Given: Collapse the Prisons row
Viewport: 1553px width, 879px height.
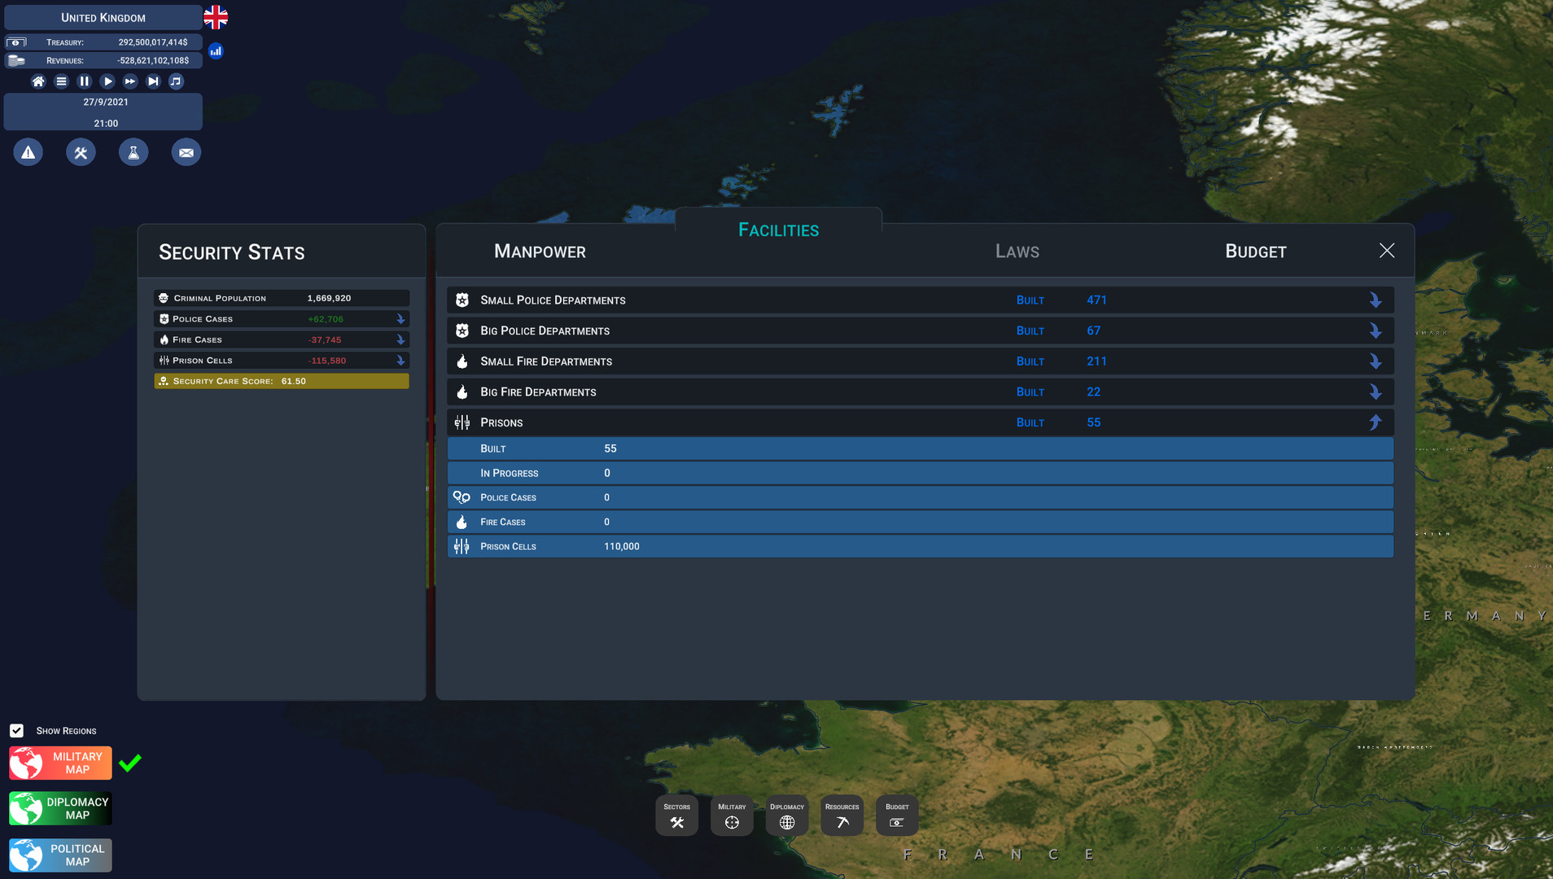Looking at the screenshot, I should [1375, 422].
